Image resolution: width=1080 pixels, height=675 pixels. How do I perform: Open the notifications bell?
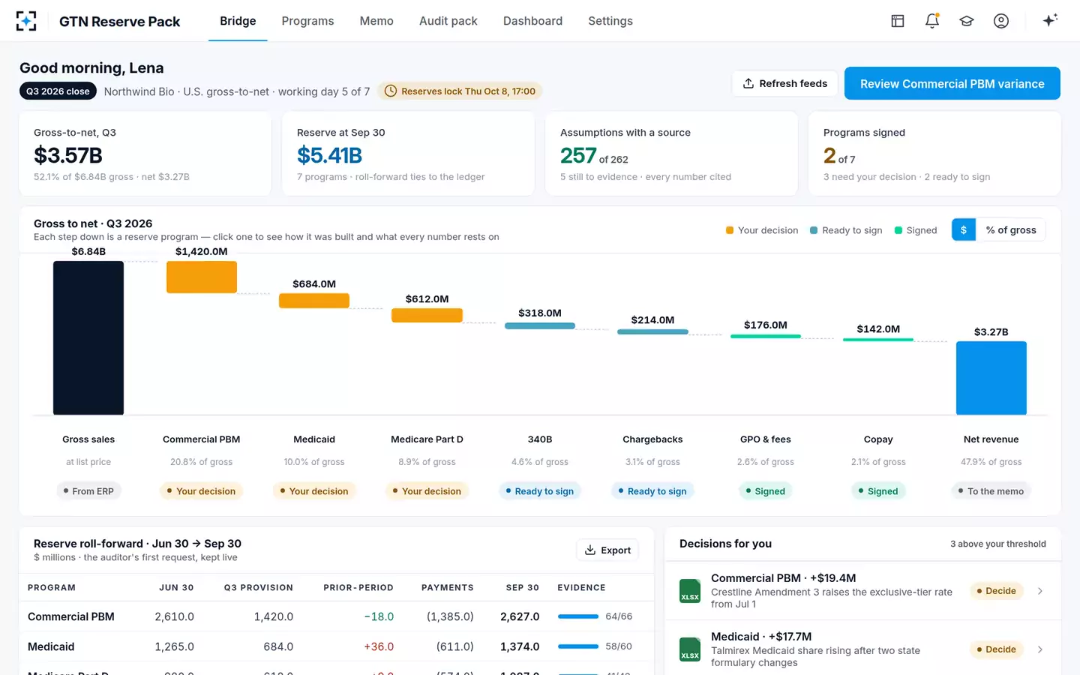(932, 21)
